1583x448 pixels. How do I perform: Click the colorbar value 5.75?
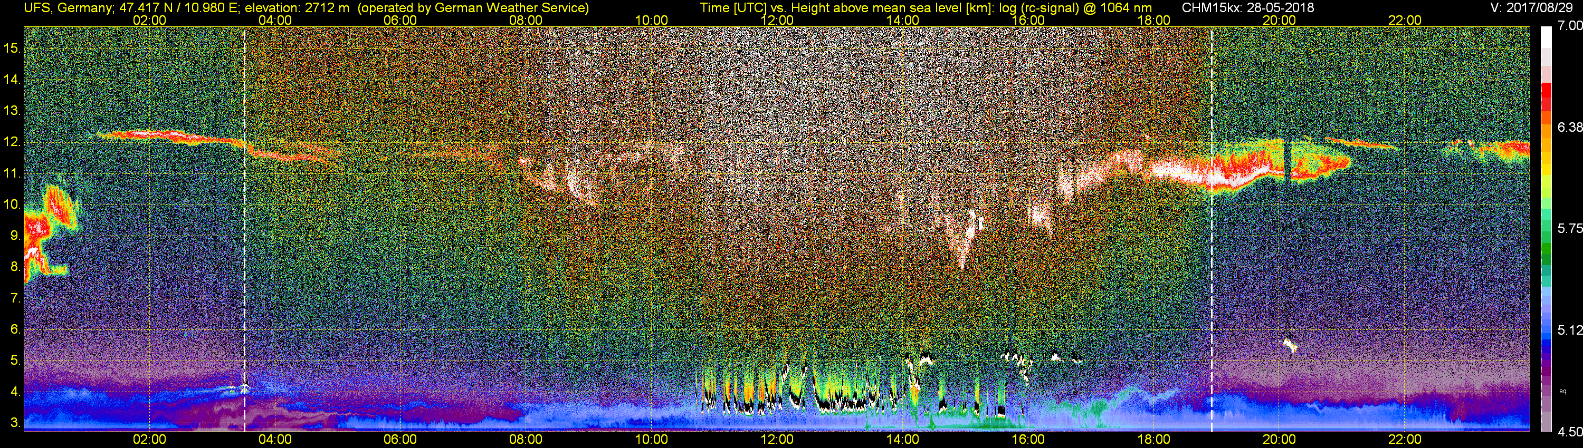(x=1569, y=228)
